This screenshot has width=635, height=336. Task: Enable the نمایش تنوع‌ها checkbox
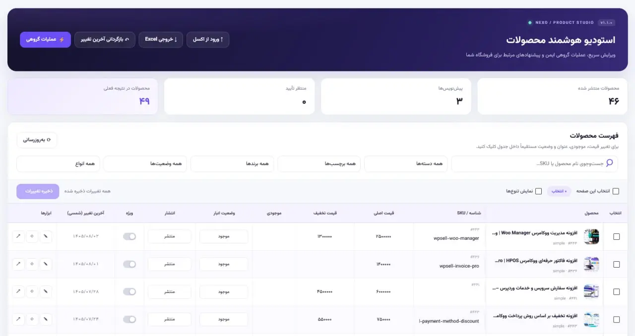point(538,191)
